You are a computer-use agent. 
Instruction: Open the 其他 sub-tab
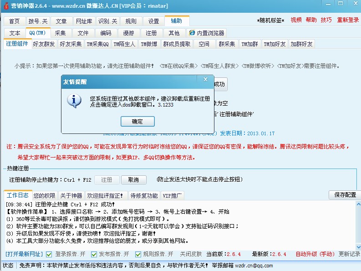click(174, 33)
